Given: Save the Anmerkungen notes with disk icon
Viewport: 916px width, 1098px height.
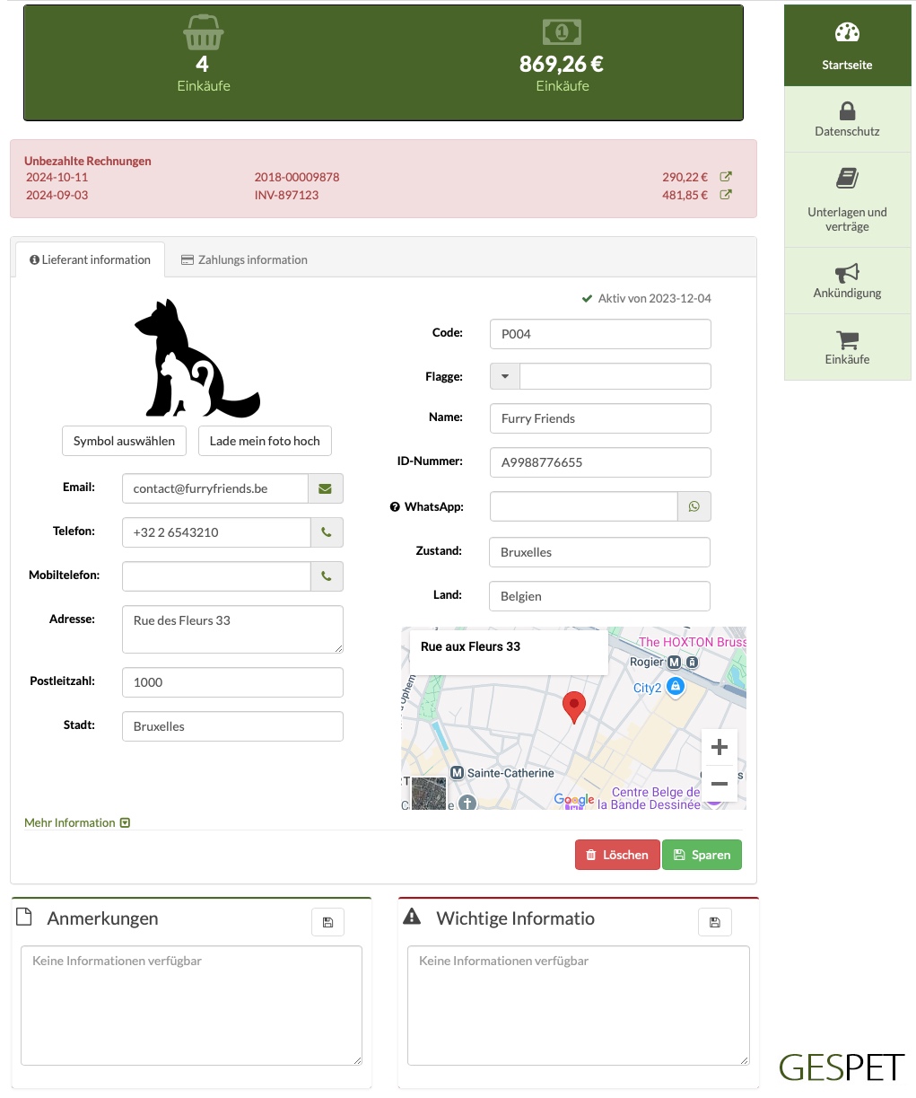Looking at the screenshot, I should point(327,922).
